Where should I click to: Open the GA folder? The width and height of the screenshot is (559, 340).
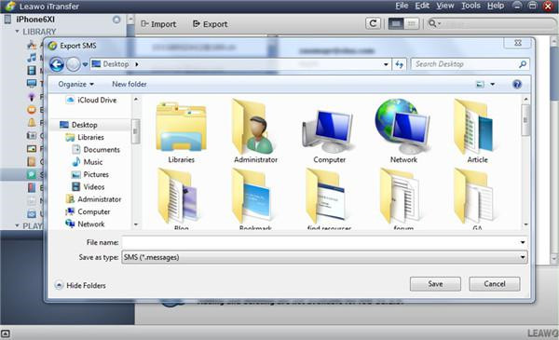474,196
